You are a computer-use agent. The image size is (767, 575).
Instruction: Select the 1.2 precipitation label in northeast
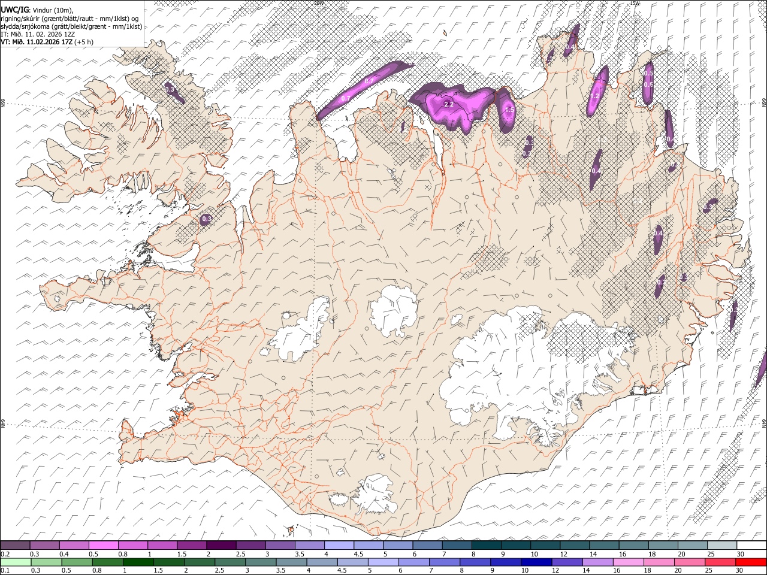coord(594,96)
